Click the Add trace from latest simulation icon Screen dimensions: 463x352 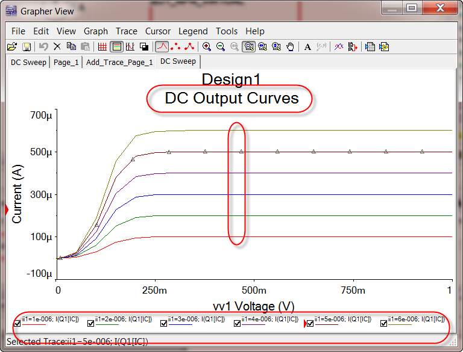[x=353, y=46]
